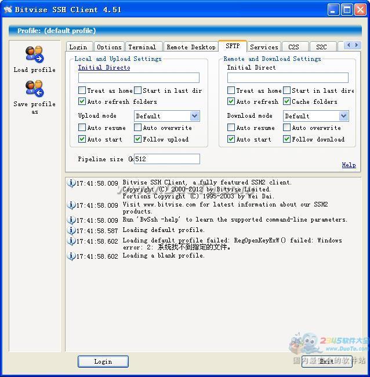Viewport: 370px width, 377px height.
Task: Click the Exit button
Action: (x=327, y=361)
